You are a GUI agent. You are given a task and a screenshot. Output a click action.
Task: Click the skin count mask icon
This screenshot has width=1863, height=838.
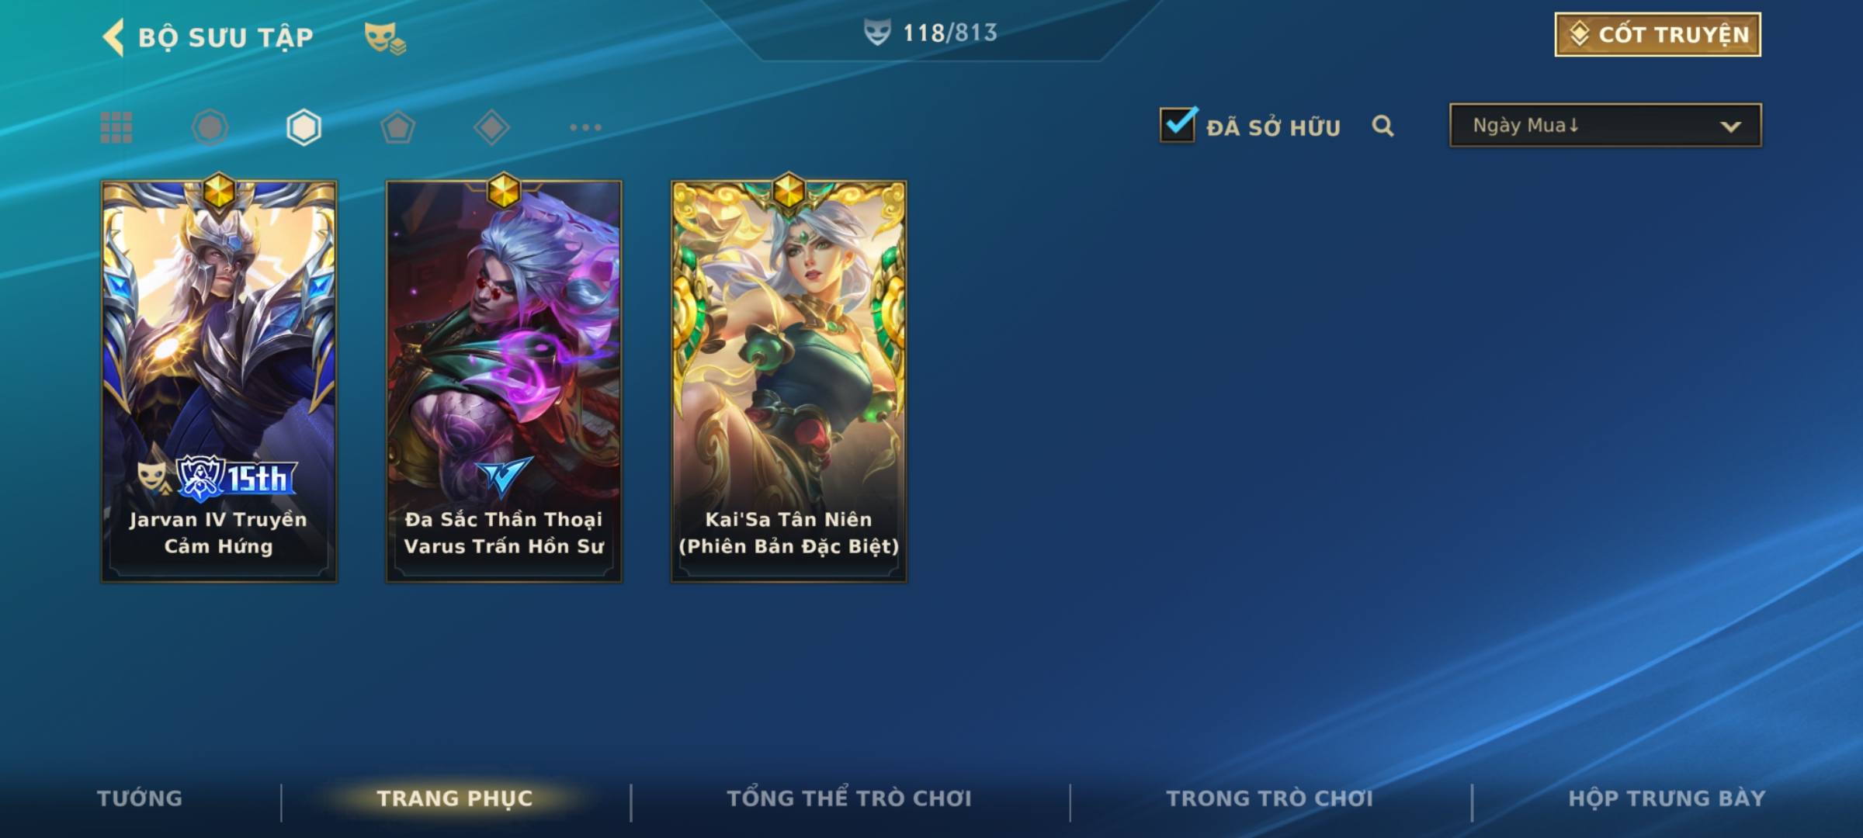point(877,33)
